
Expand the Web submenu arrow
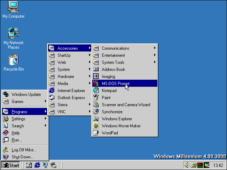[89, 62]
